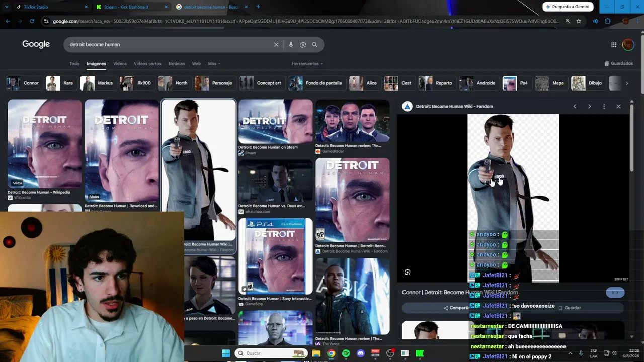Filter images by the Rk900 chip
Image resolution: width=644 pixels, height=362 pixels.
tap(136, 83)
